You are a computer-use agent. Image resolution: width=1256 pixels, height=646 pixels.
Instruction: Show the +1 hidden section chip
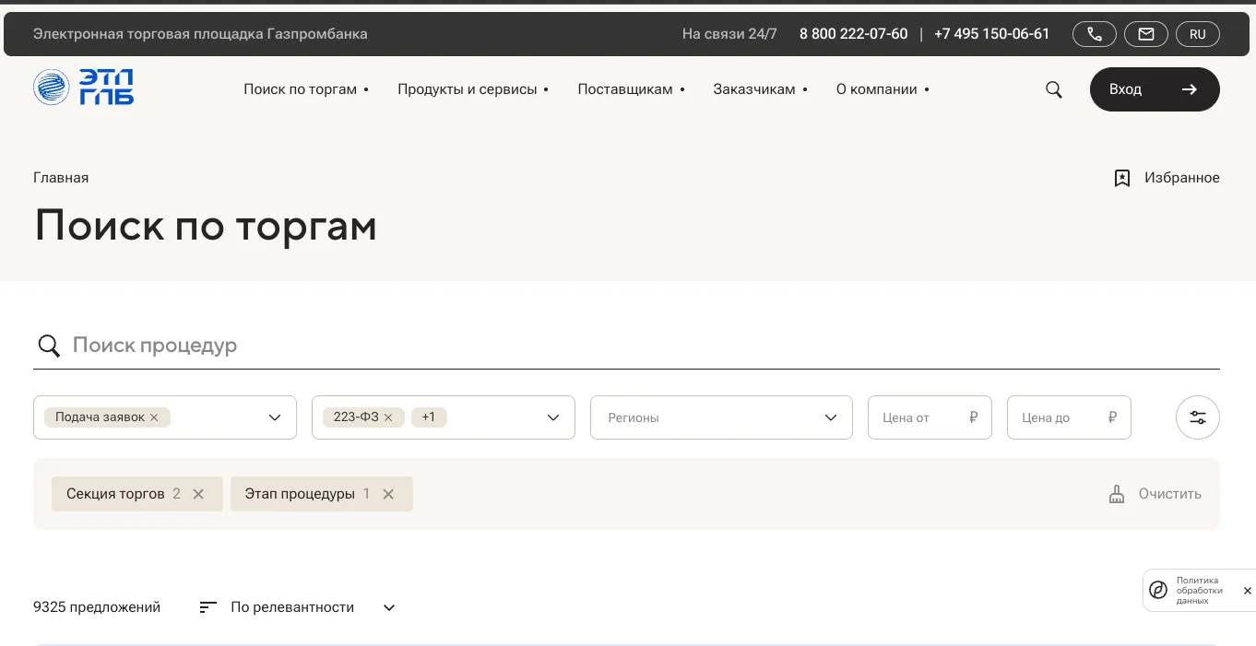[429, 417]
